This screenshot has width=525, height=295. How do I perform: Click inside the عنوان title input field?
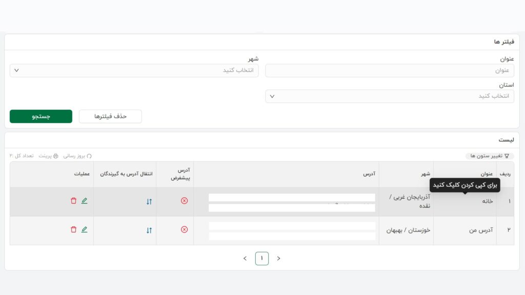(x=390, y=70)
